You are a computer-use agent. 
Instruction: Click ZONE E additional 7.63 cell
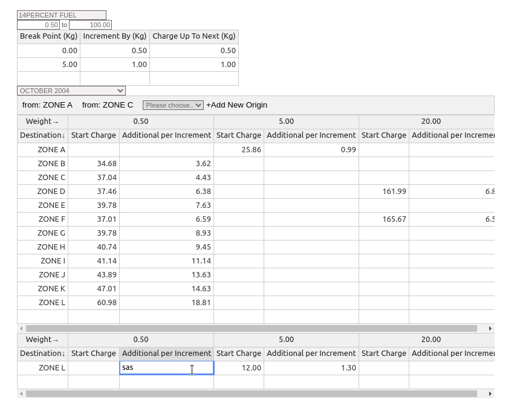point(166,205)
